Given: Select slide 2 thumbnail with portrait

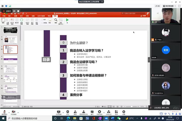Looking at the screenshot, I should click(x=11, y=40).
